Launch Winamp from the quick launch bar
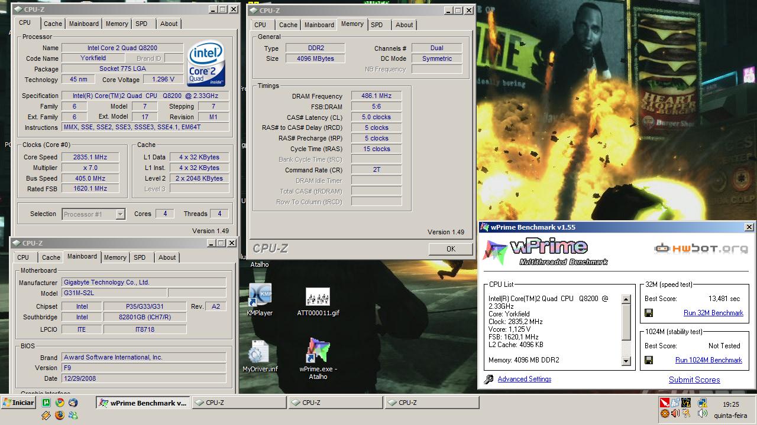The image size is (757, 425). [46, 415]
